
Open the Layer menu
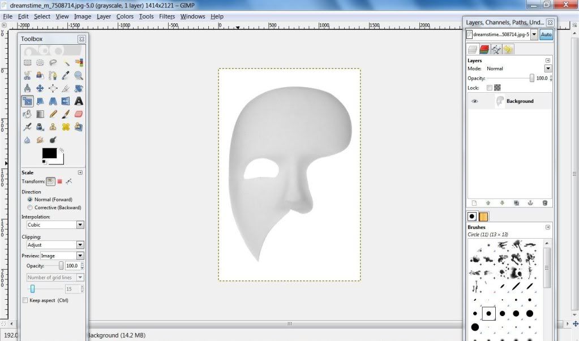point(104,16)
